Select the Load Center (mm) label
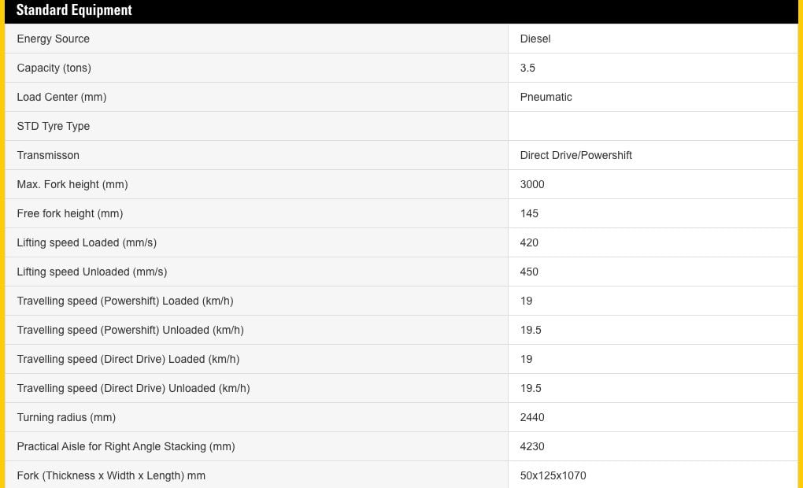 click(x=61, y=97)
